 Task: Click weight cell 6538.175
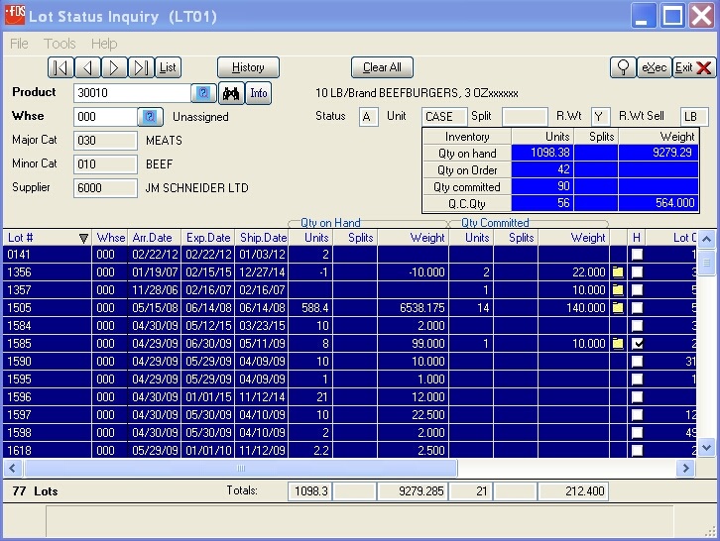(414, 308)
